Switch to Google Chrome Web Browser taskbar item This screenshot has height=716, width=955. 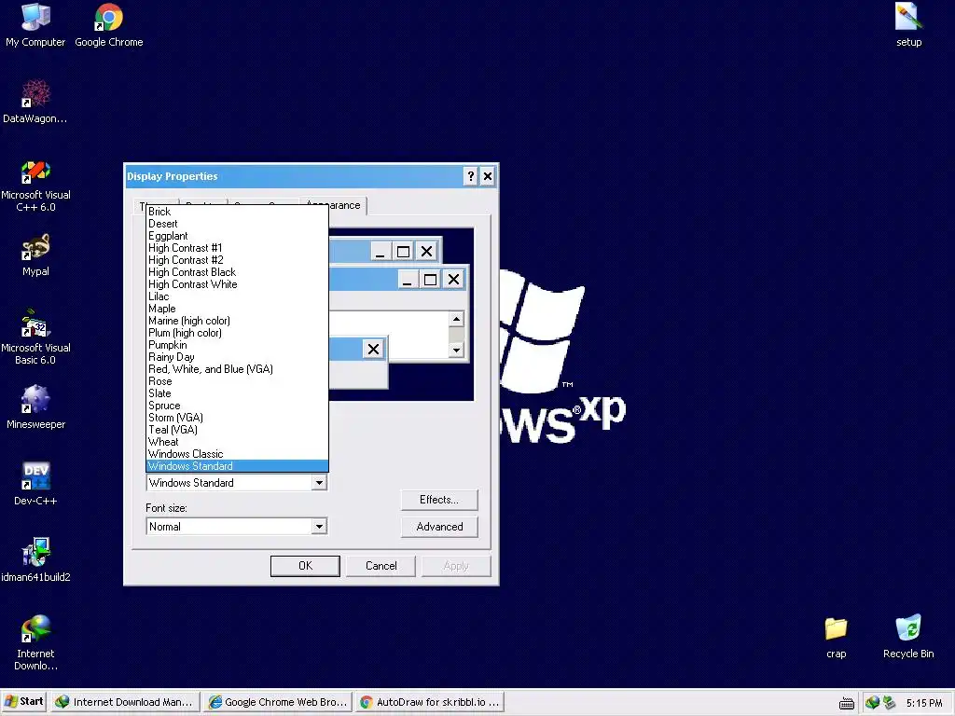pyautogui.click(x=278, y=702)
